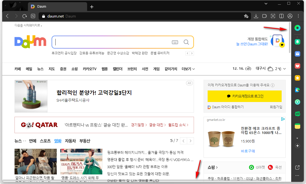Open Papago translator in the sidebar
The height and width of the screenshot is (184, 306).
[x=298, y=90]
